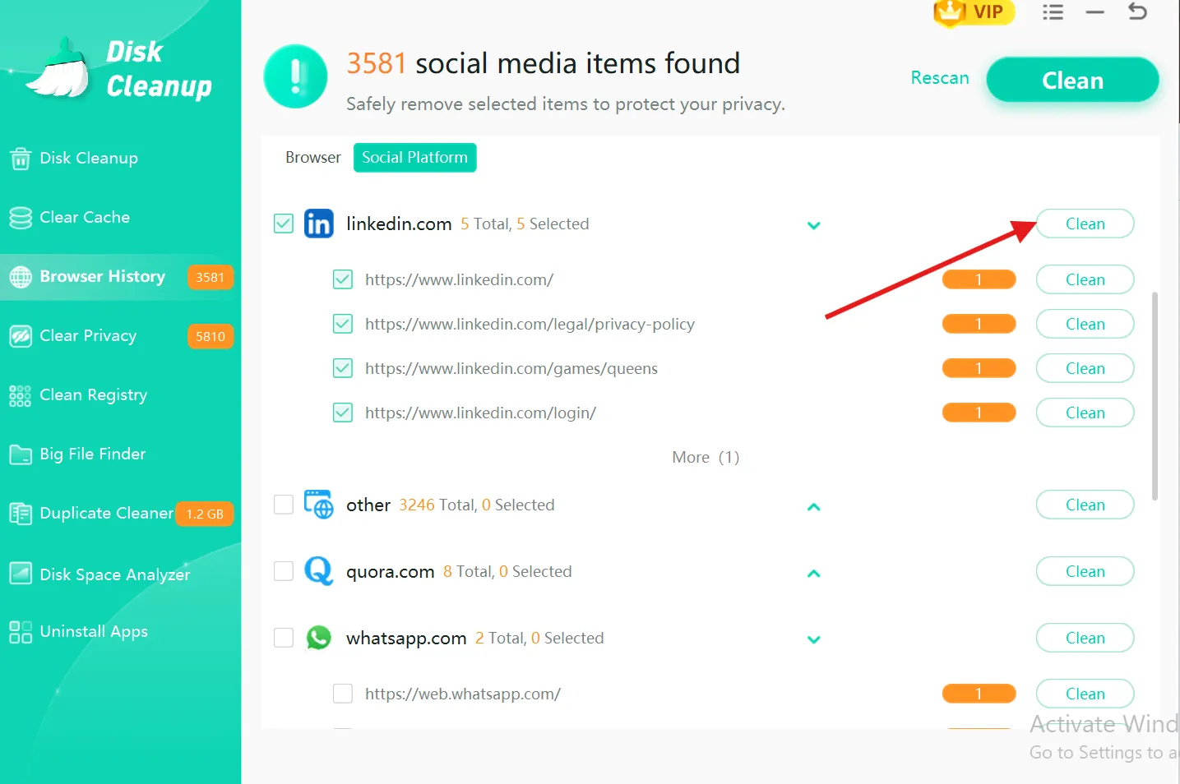Click the 5810 badge on Clear Privacy
1180x784 pixels.
click(211, 337)
